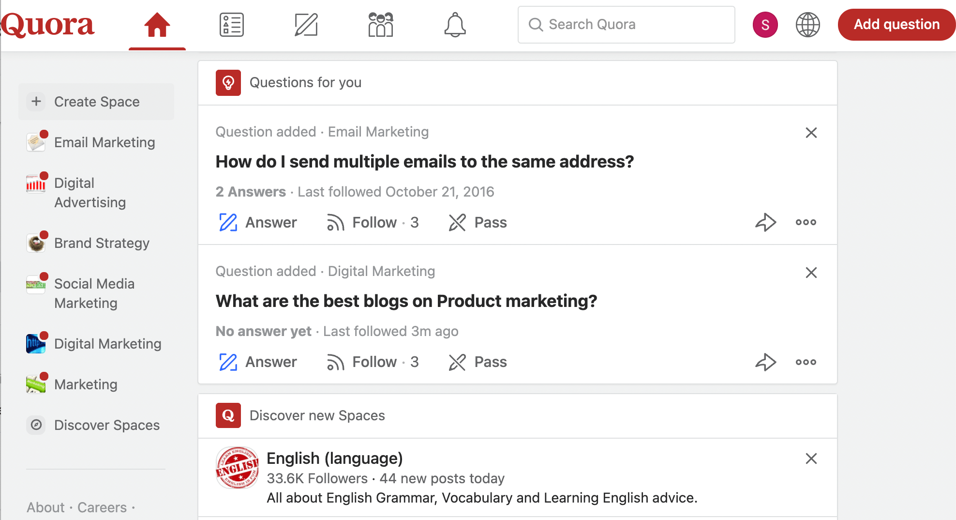Image resolution: width=956 pixels, height=520 pixels.
Task: Click the Discover Spaces compass icon
Action: click(36, 425)
